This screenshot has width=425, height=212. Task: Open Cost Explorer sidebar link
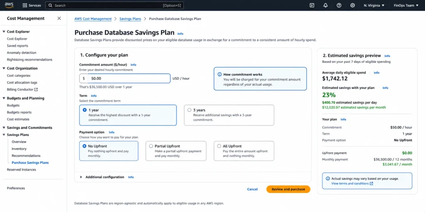click(17, 39)
